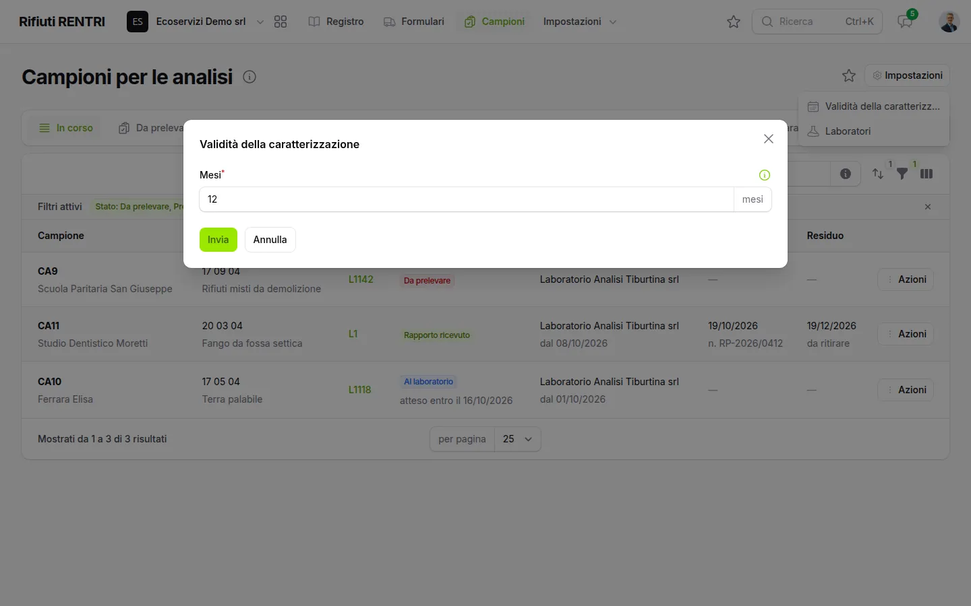Click the page Impostazioni button
The width and height of the screenshot is (971, 606).
tap(908, 75)
